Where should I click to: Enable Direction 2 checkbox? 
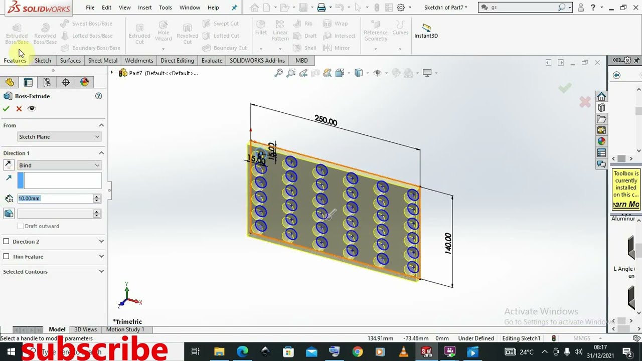click(6, 242)
